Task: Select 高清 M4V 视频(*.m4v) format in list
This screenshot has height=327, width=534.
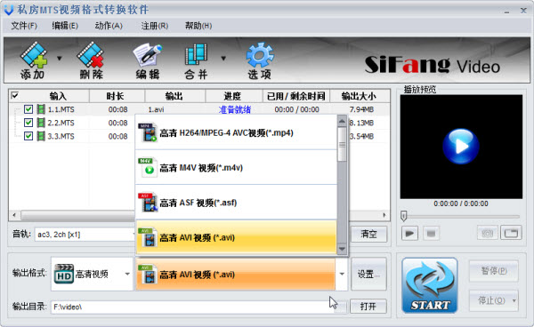Action: click(237, 168)
